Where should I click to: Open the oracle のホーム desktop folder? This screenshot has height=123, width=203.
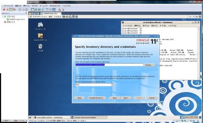(40, 37)
